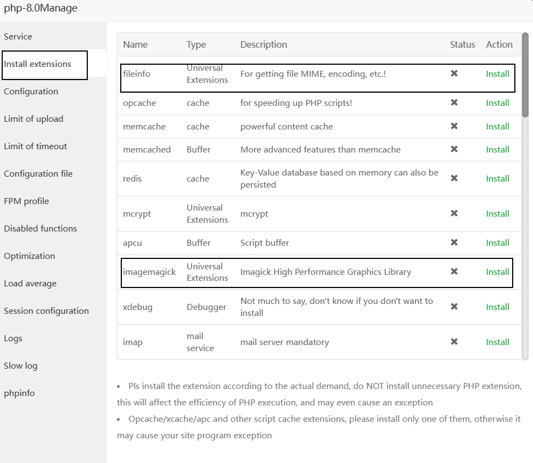Install the fileinfo extension
This screenshot has width=533, height=463.
(x=497, y=74)
